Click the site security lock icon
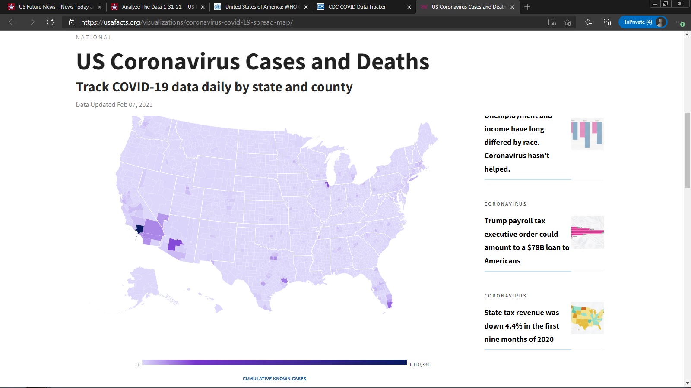The width and height of the screenshot is (691, 388). coord(72,22)
